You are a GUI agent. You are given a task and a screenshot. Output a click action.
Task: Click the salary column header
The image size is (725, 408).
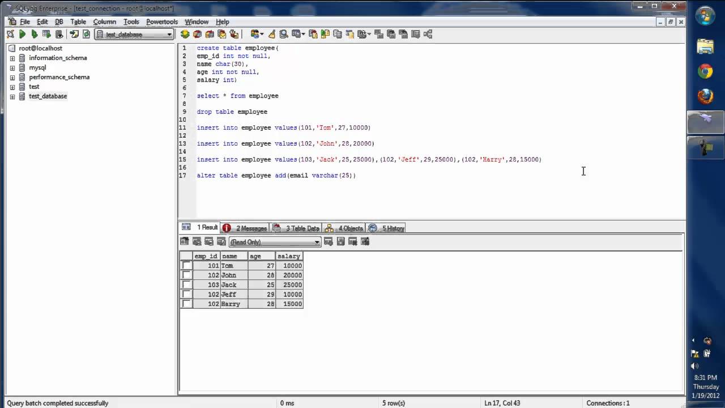point(289,256)
